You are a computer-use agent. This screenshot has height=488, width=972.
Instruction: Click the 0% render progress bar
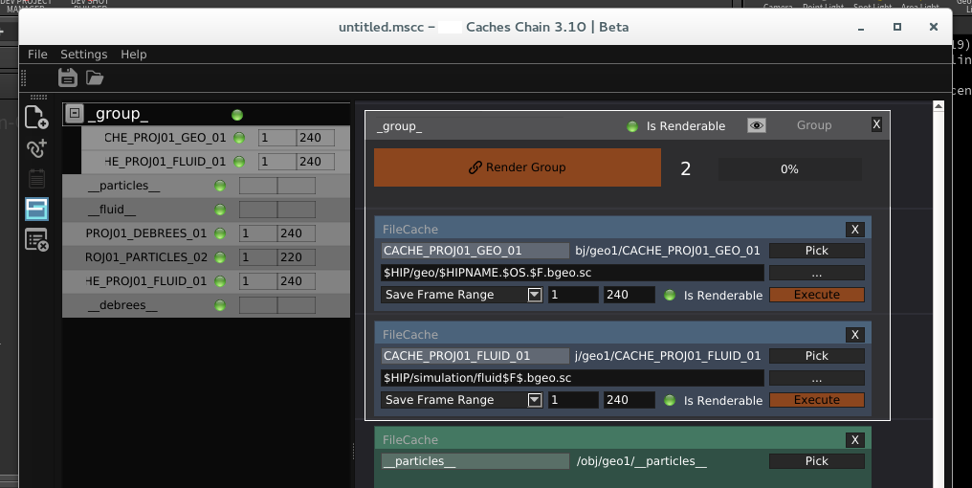789,169
